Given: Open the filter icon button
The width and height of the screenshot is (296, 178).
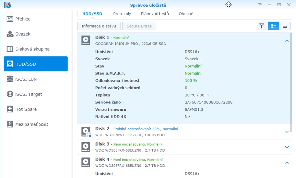Looking at the screenshot, I should (261, 26).
